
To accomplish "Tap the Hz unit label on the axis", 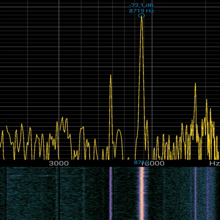I will (214, 163).
